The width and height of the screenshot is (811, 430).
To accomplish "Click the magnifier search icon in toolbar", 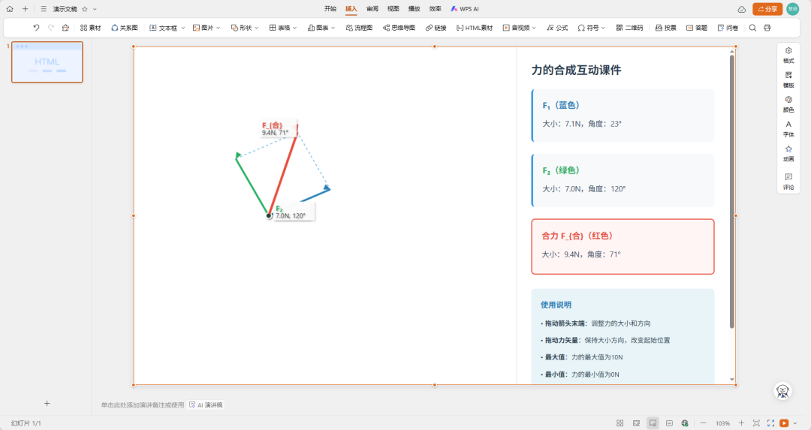I will (x=752, y=28).
